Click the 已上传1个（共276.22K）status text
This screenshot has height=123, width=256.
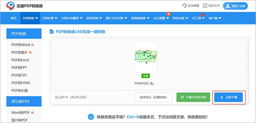click(x=71, y=97)
